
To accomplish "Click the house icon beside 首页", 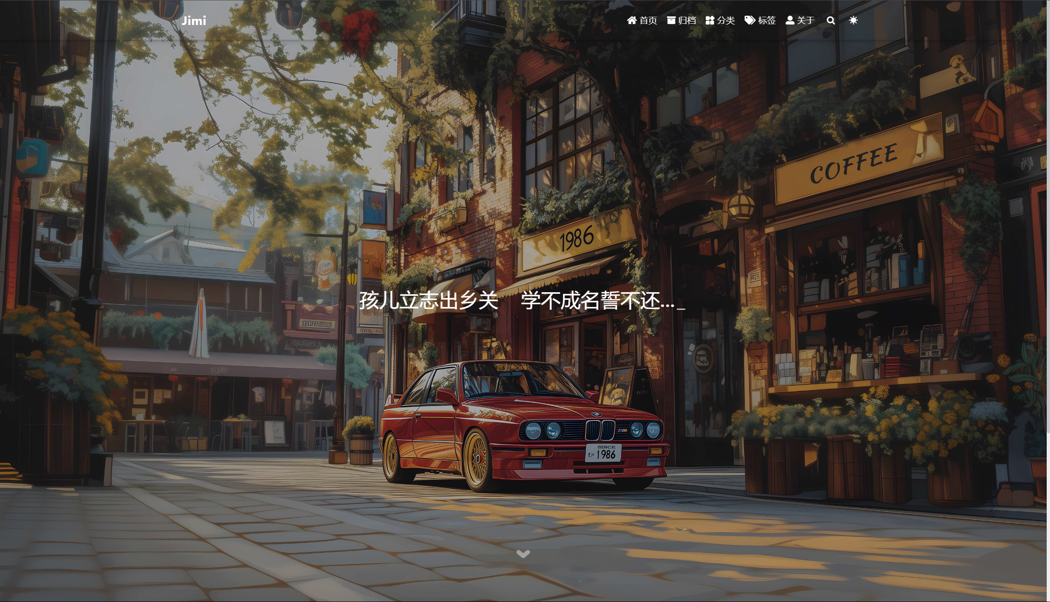I will click(x=631, y=20).
